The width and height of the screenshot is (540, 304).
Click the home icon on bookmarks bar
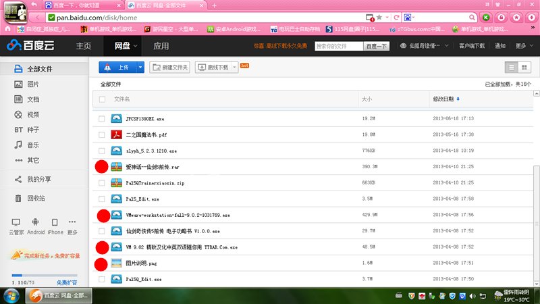click(7, 29)
